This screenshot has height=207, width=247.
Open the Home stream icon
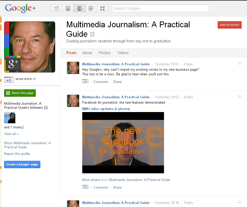[x=56, y=8]
